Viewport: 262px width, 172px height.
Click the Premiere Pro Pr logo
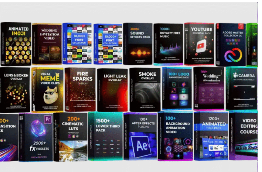coord(48,119)
